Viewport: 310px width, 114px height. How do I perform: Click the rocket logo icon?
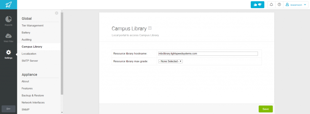point(8,5)
